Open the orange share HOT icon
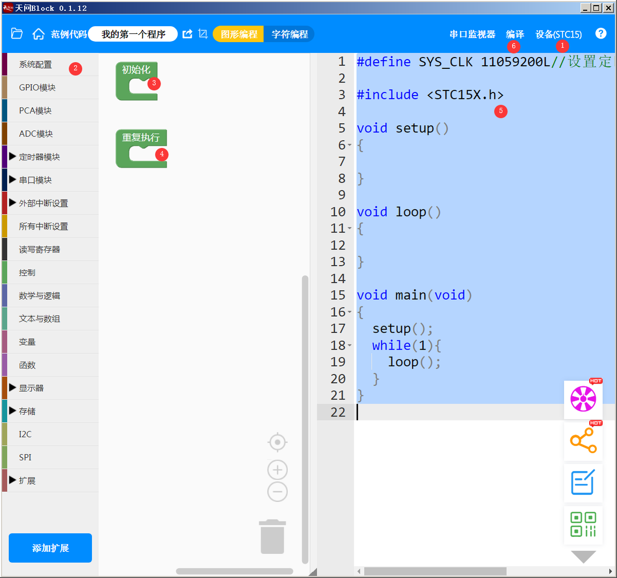 [x=583, y=441]
